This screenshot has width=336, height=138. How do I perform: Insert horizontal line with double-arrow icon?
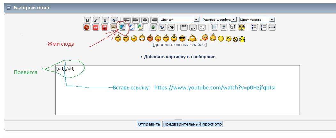[x=272, y=27]
